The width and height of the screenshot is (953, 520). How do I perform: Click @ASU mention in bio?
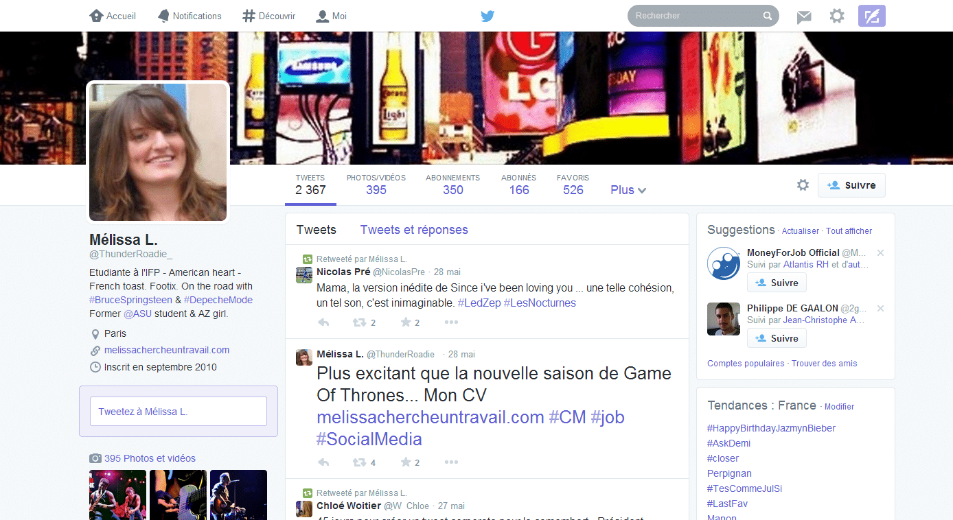(136, 314)
